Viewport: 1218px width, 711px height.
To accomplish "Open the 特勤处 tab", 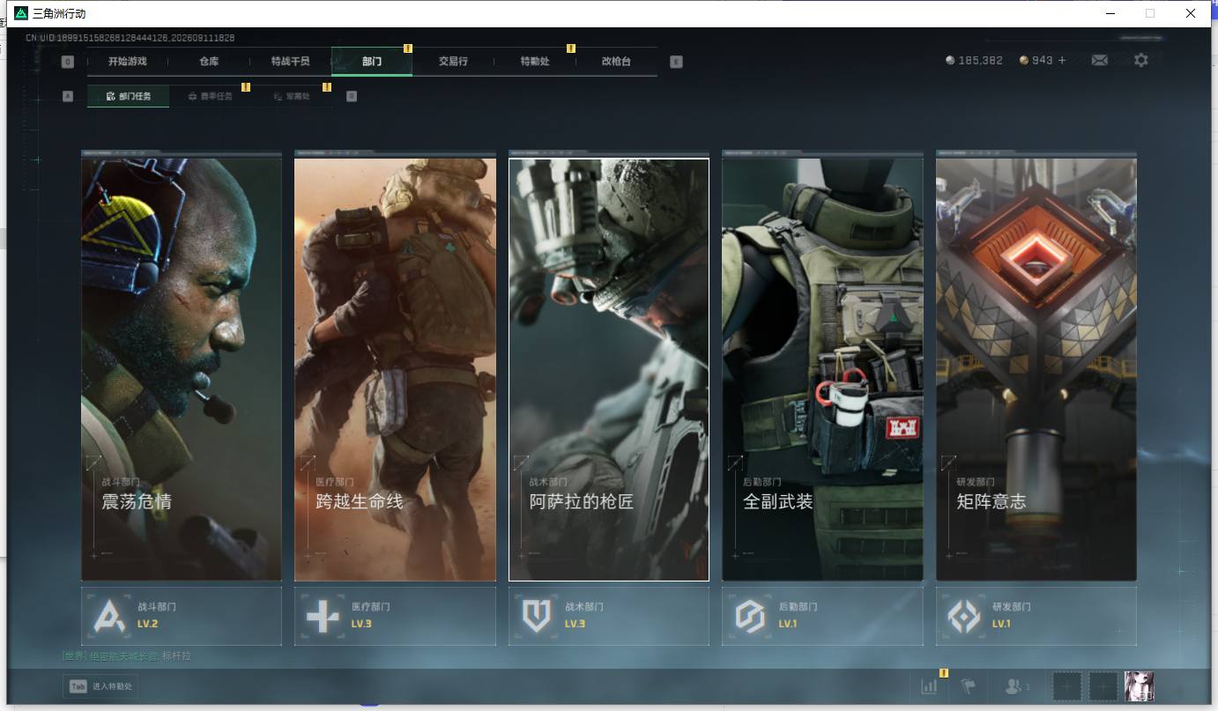I will [535, 62].
